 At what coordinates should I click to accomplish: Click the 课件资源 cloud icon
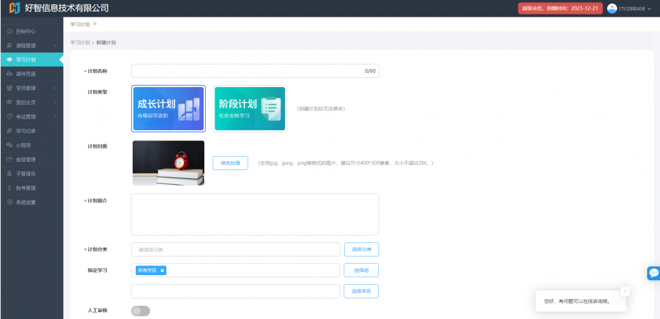[x=9, y=74]
